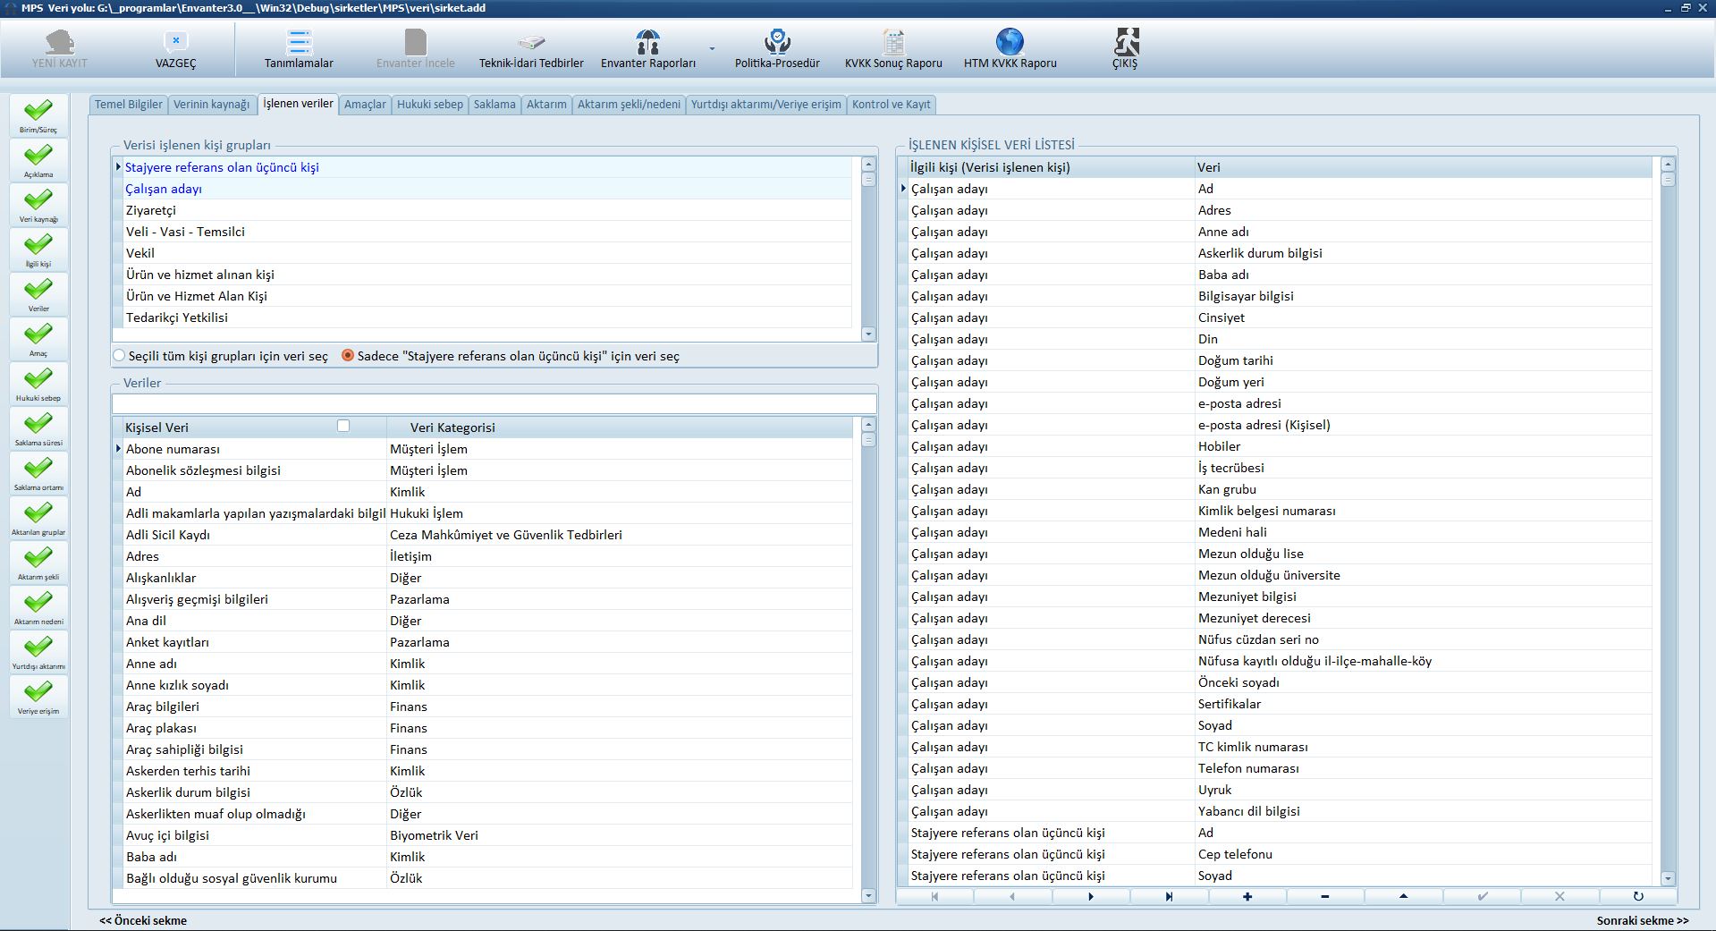Switch to Temel Bilgiler tab
The image size is (1716, 931).
tap(129, 105)
